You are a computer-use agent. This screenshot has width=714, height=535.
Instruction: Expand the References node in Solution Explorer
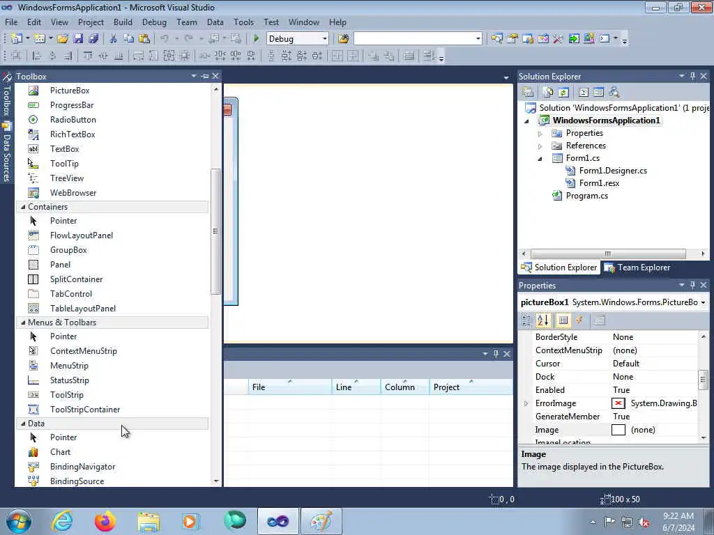coord(540,146)
